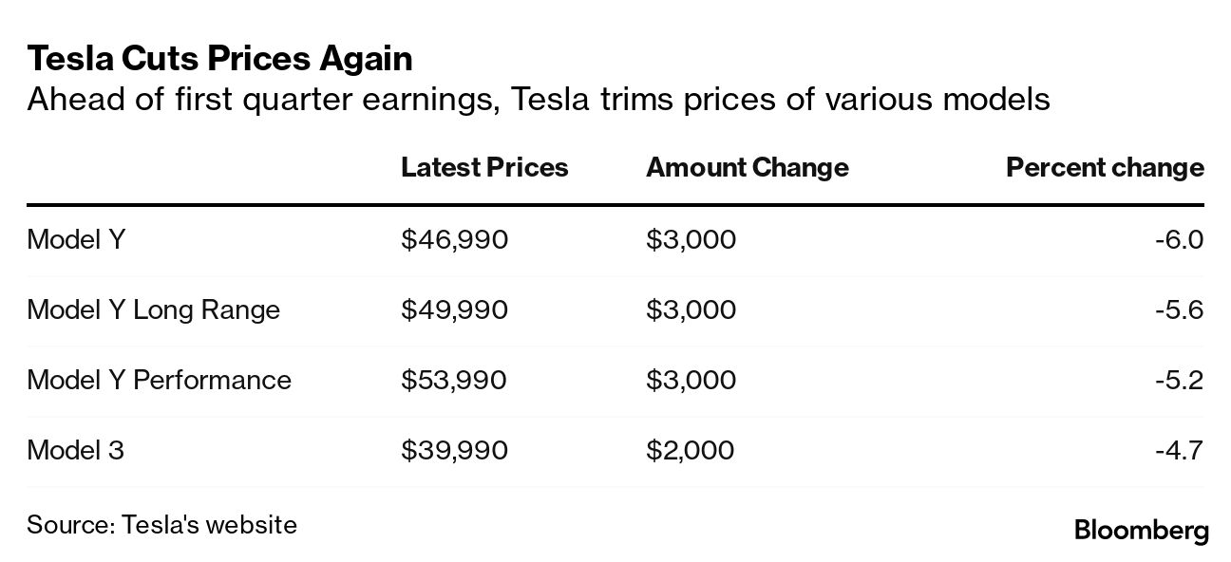Select the $53,990 price cell
1231x562 pixels.
(453, 380)
